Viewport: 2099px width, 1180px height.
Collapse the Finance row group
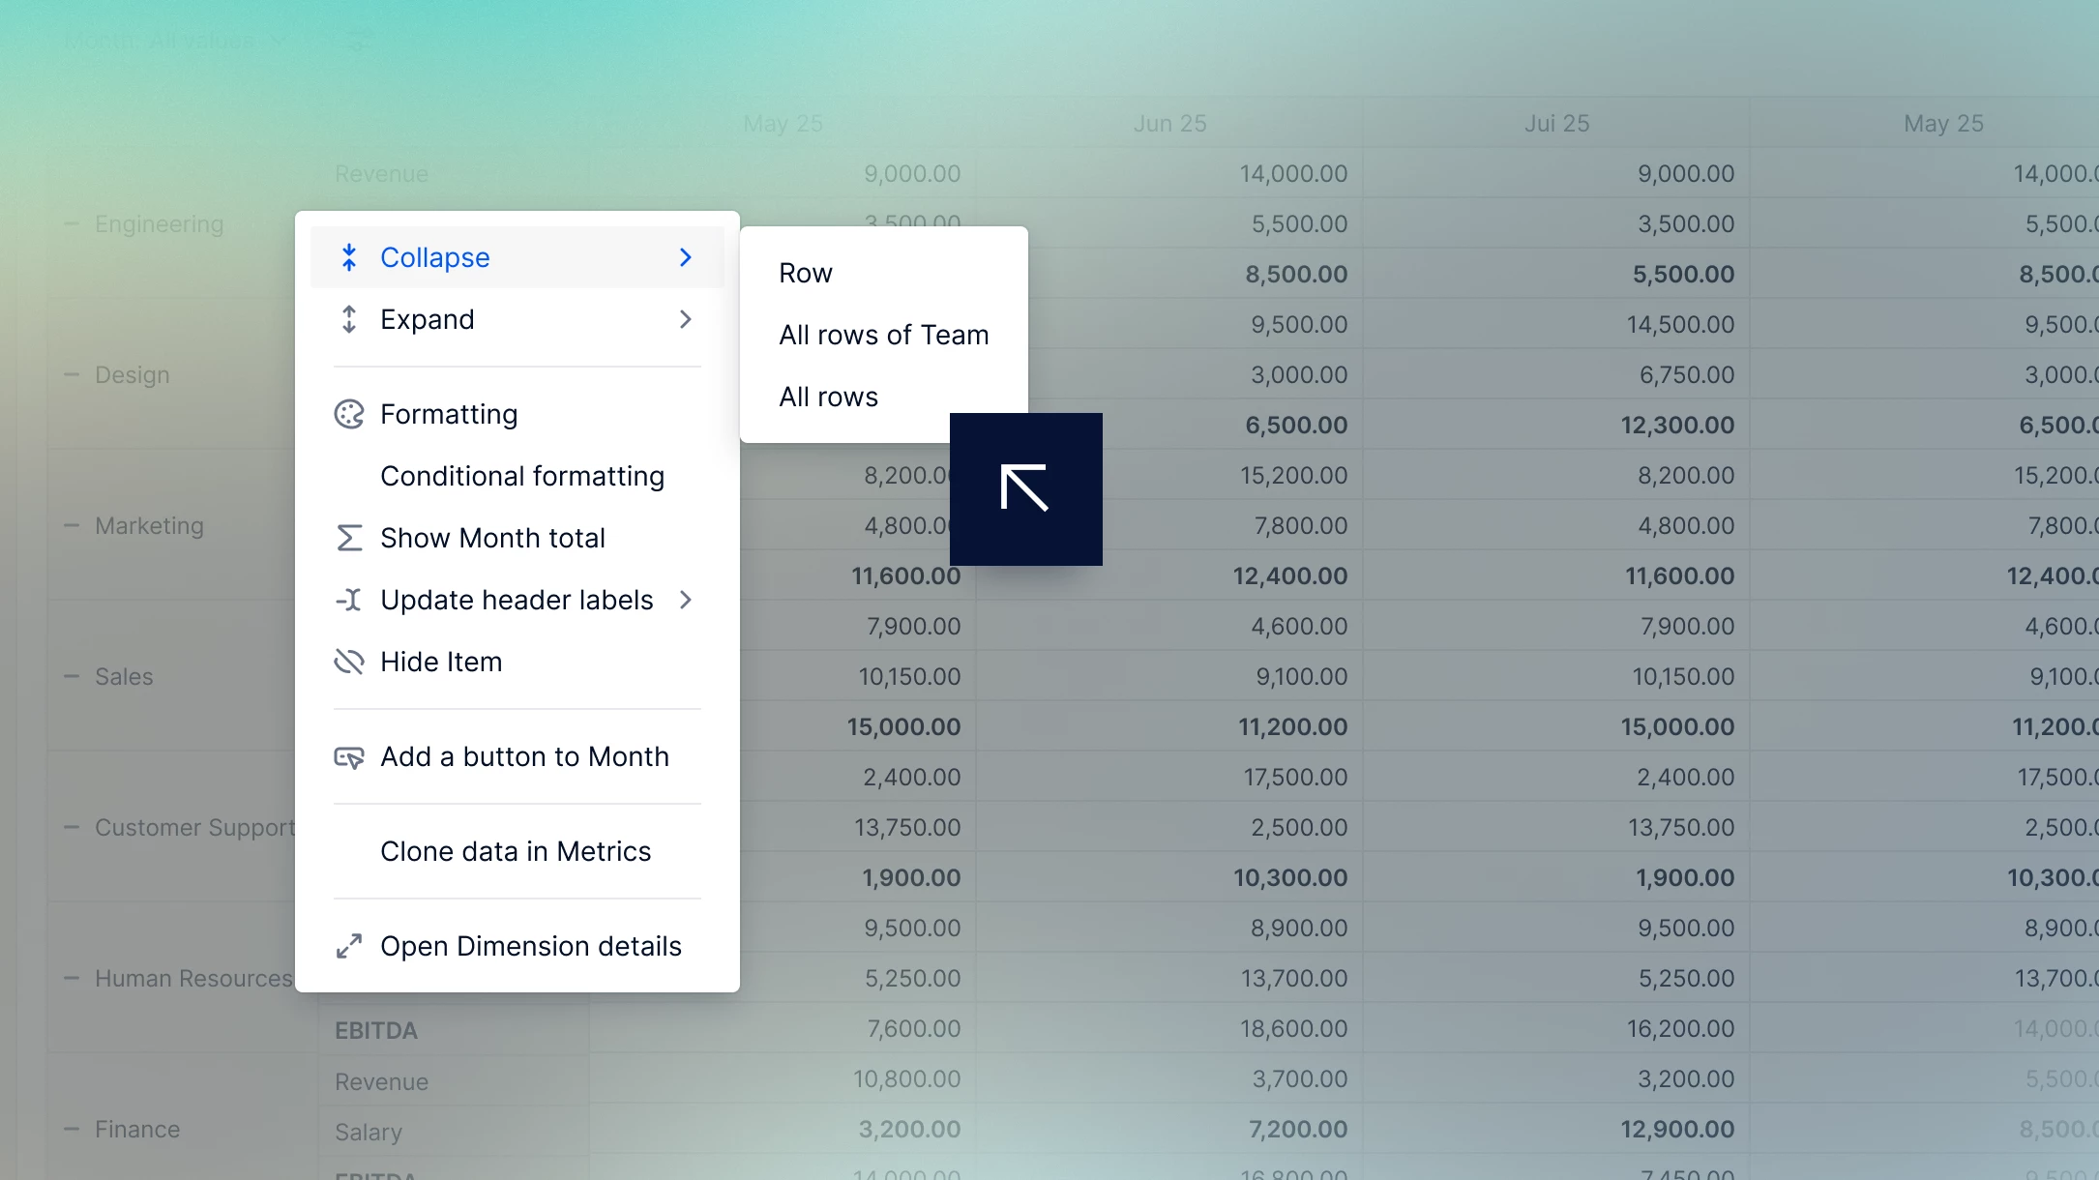coord(72,1130)
